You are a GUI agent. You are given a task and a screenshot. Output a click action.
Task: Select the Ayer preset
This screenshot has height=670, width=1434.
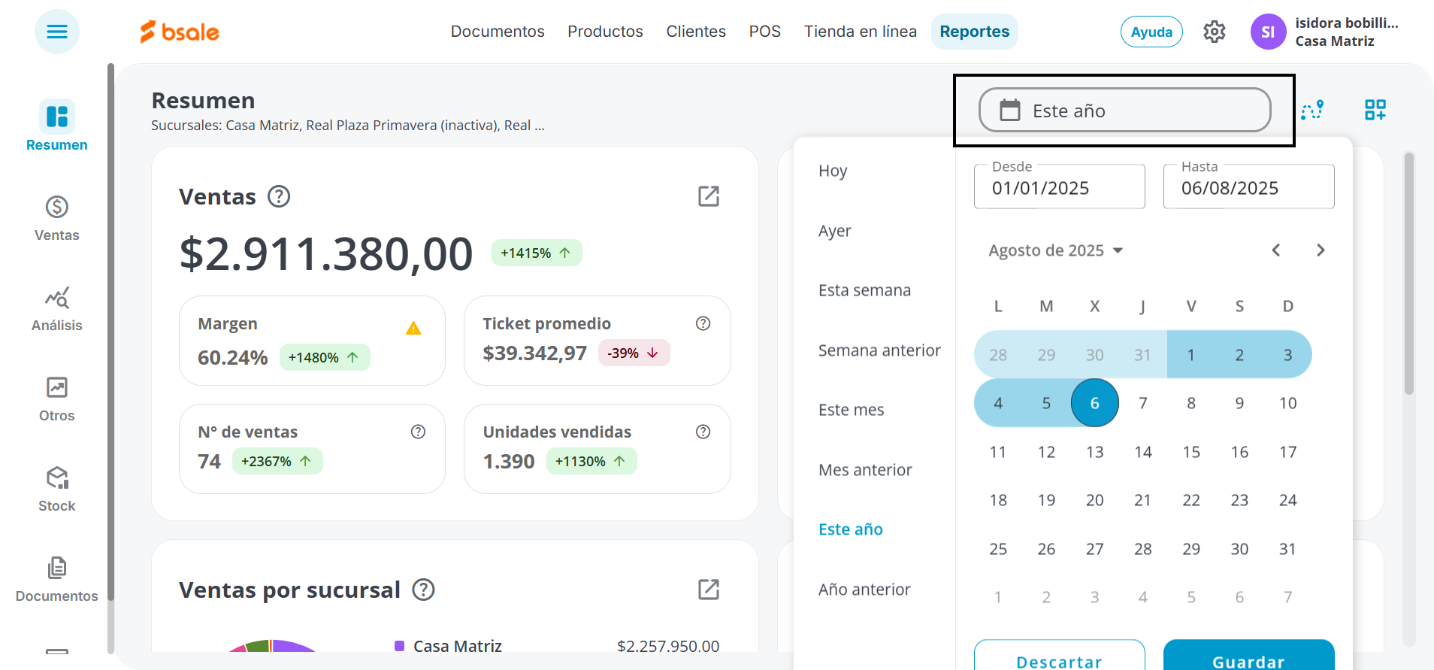(835, 231)
